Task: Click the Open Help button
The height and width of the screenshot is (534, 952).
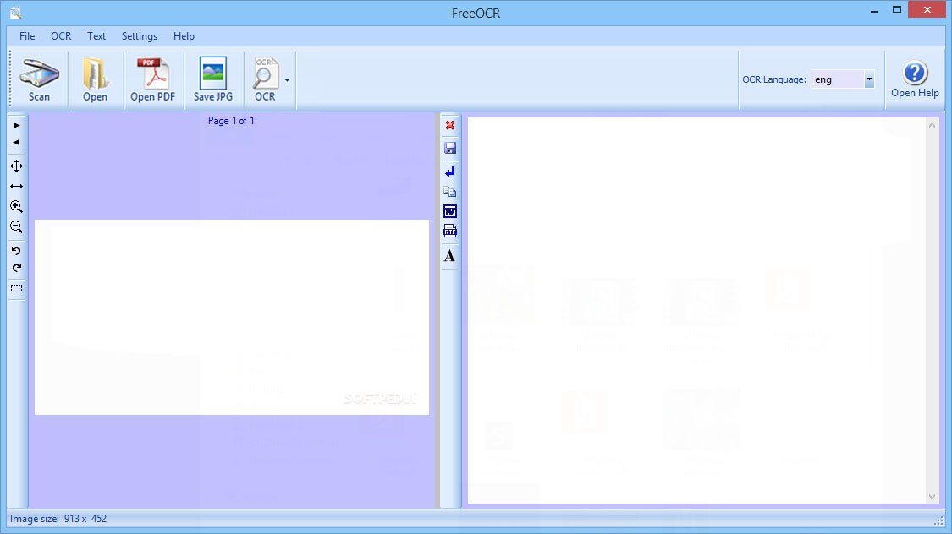Action: point(915,81)
